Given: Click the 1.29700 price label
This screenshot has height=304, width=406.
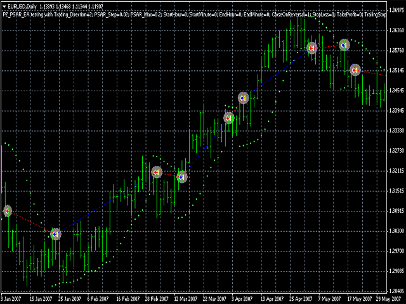Looking at the screenshot, I should (x=396, y=251).
